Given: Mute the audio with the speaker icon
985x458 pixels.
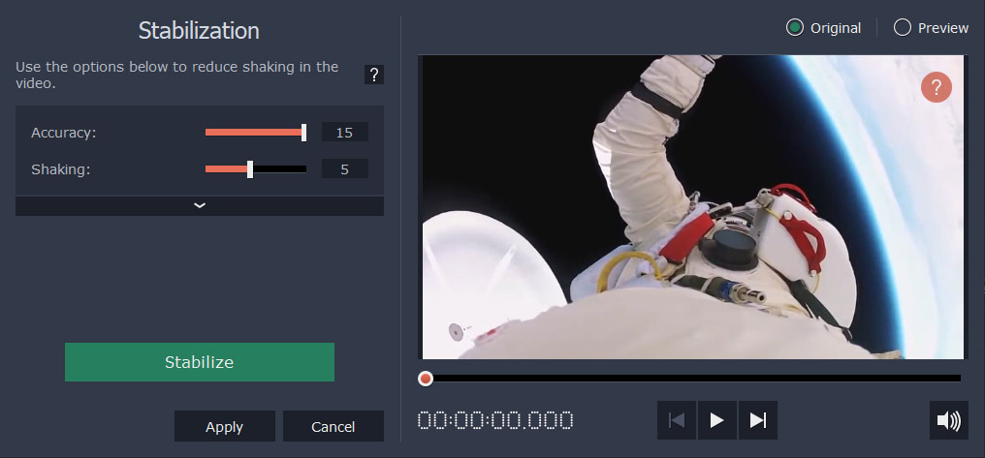Looking at the screenshot, I should (x=948, y=420).
